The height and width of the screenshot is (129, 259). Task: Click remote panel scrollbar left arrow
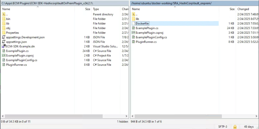pyautogui.click(x=133, y=116)
